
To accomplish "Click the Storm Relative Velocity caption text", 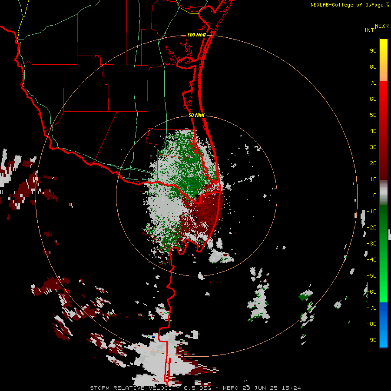I will 195,388.
